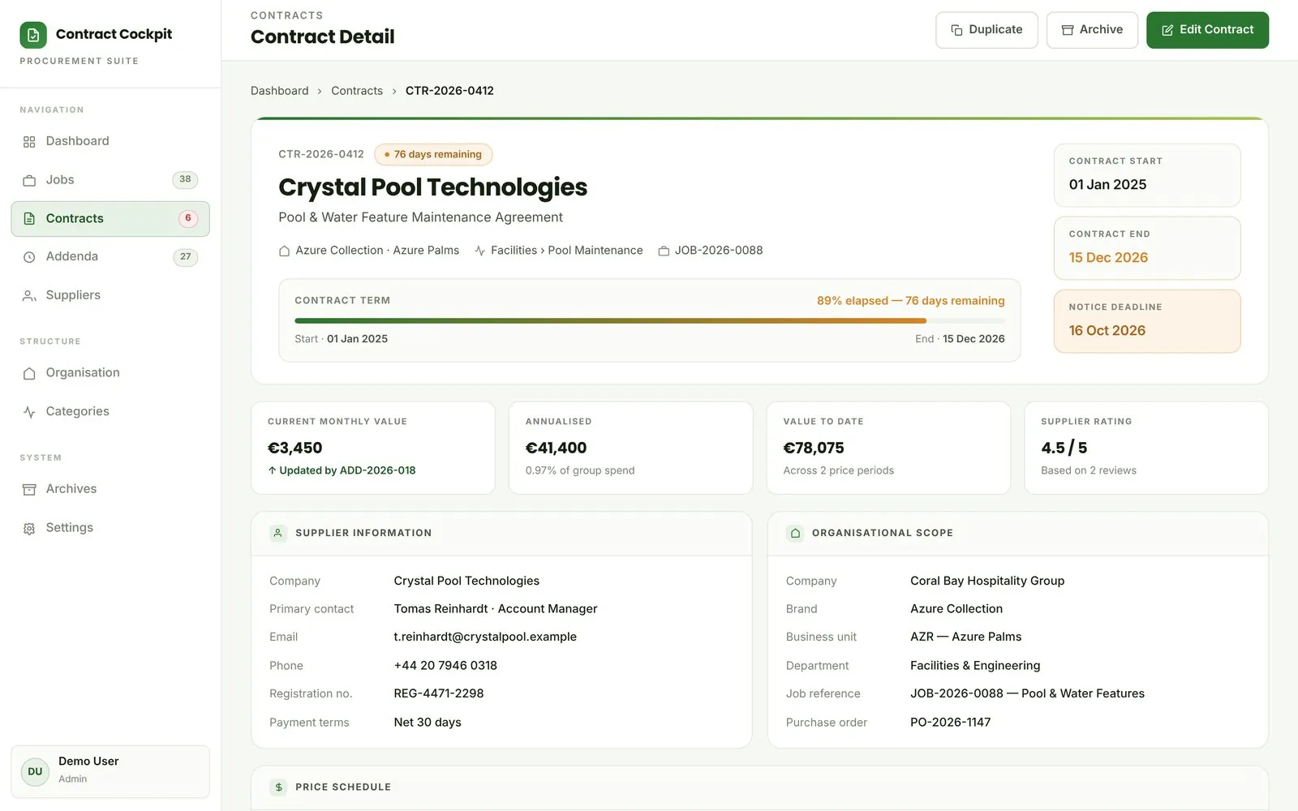Screen dimensions: 1298x811
Task: Open the Notice Deadline 16 Oct 2026 card
Action: (1147, 321)
